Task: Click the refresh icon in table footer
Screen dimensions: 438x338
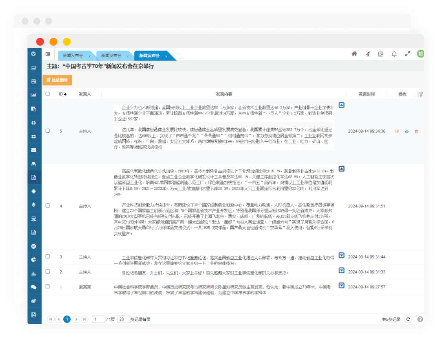Action: 408,319
